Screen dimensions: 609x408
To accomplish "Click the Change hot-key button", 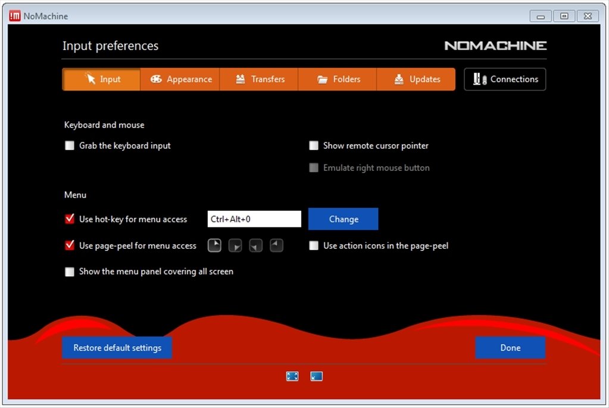I will coord(343,219).
